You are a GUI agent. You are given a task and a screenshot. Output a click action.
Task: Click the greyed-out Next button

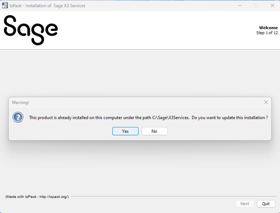[245, 204]
